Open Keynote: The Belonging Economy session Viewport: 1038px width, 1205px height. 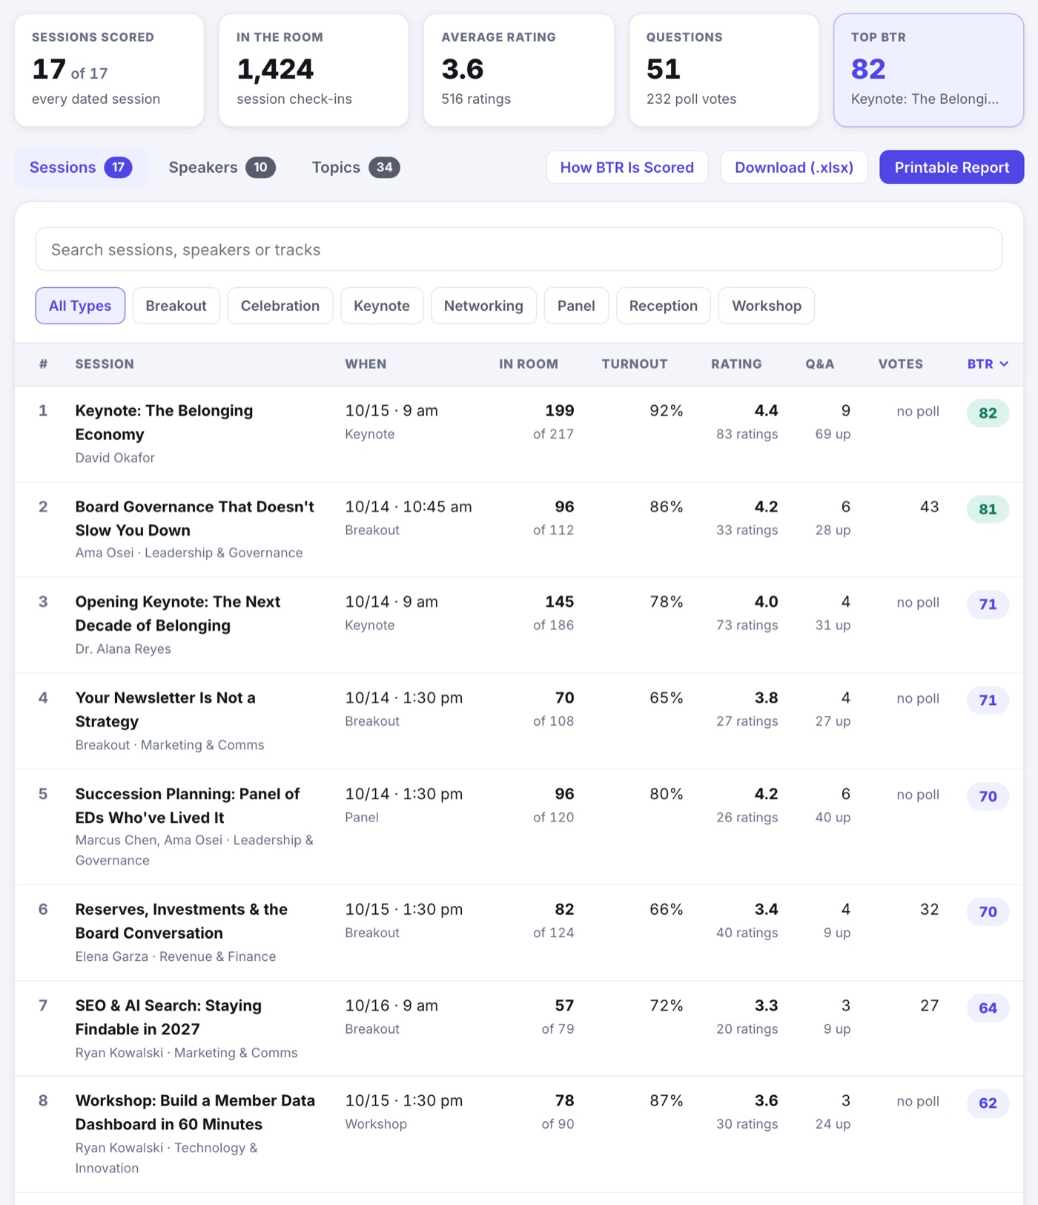point(164,422)
